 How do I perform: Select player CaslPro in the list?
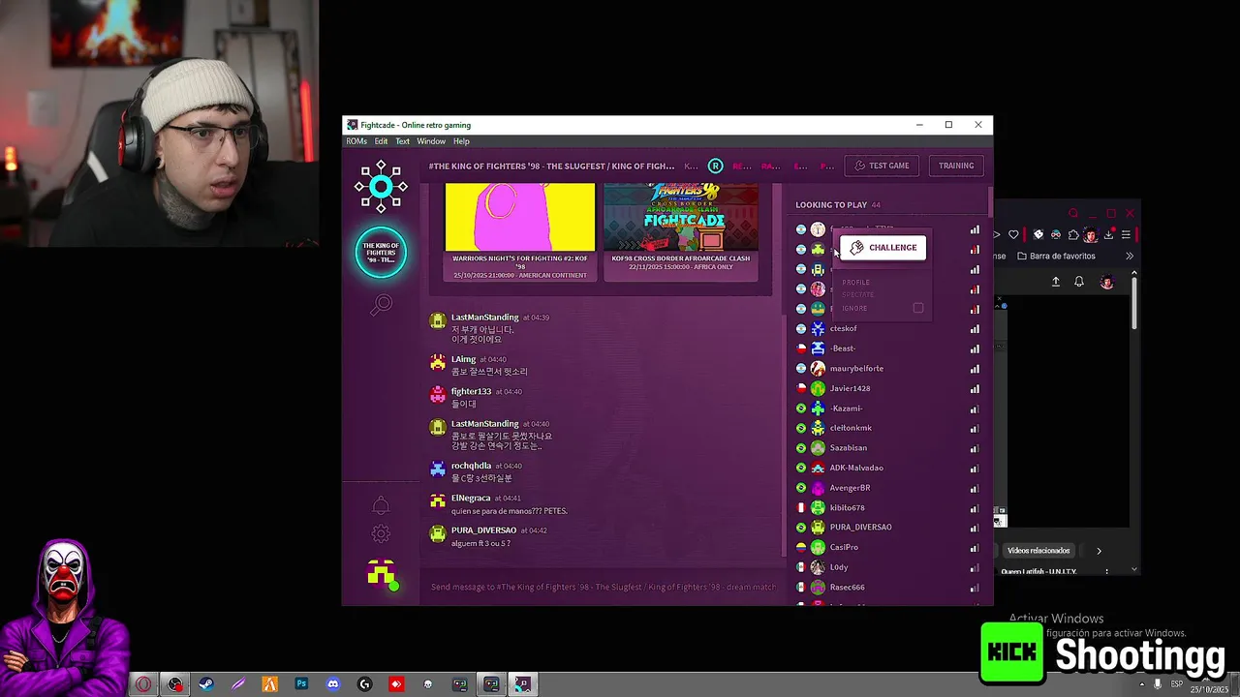[x=844, y=547]
